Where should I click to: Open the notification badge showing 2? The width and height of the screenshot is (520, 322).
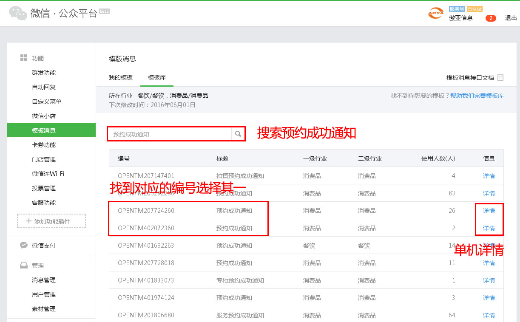click(491, 18)
